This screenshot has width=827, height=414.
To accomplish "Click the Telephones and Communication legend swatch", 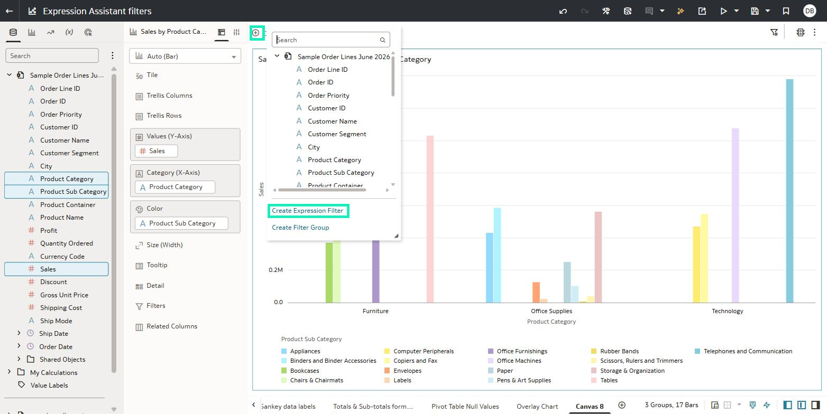I will tap(697, 351).
